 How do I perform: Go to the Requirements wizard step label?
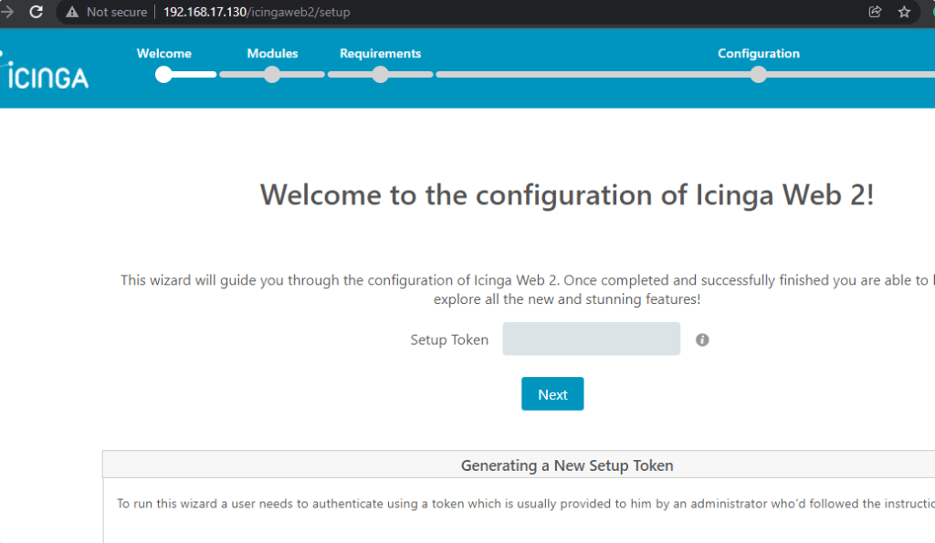coord(381,54)
